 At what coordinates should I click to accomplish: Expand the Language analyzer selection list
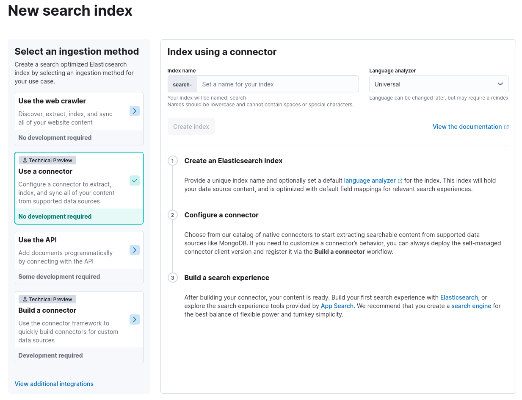[x=500, y=84]
